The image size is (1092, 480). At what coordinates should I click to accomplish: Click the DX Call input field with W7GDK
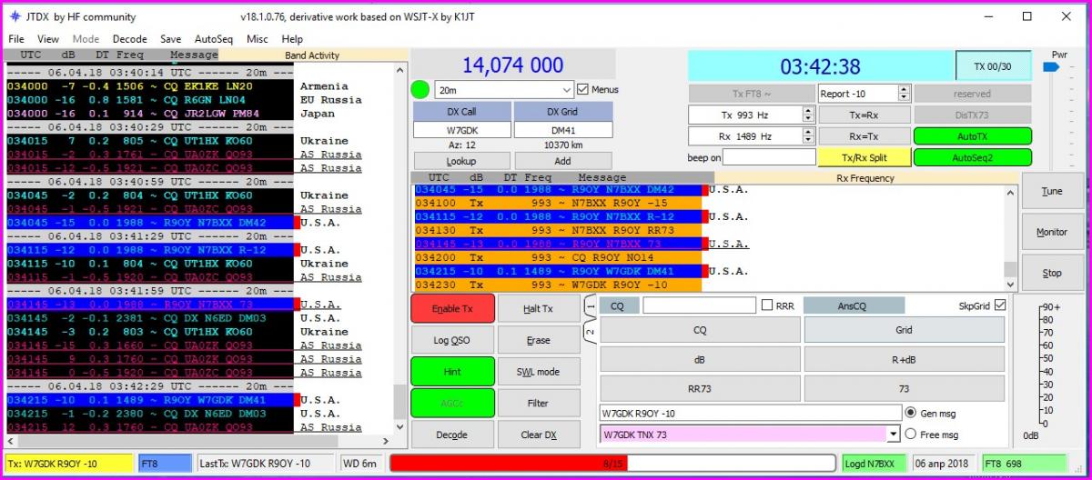pyautogui.click(x=461, y=130)
